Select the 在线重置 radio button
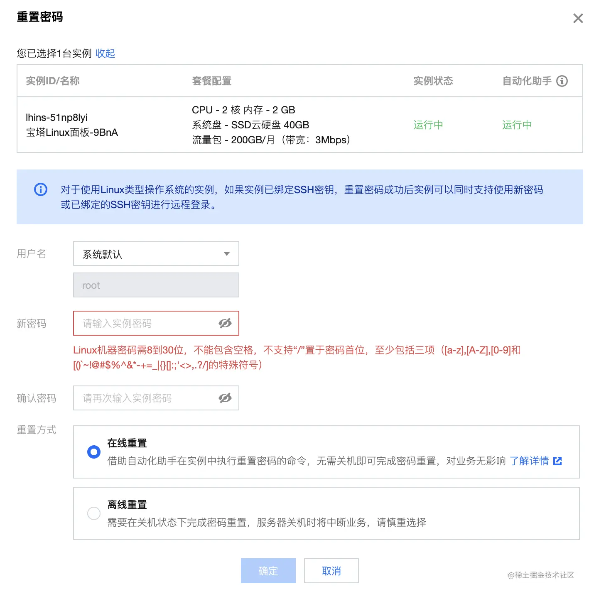 pos(93,452)
